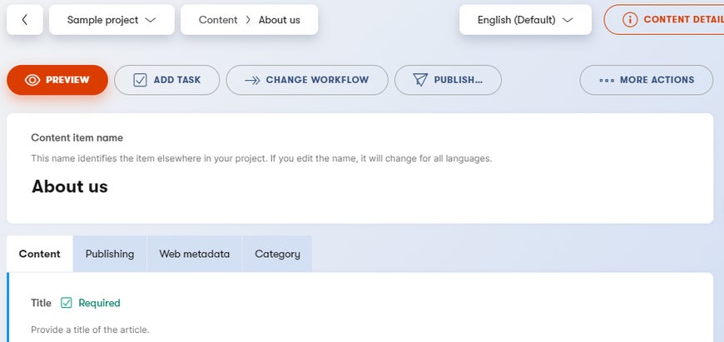This screenshot has height=342, width=724.
Task: Open Content Details panel
Action: click(664, 20)
